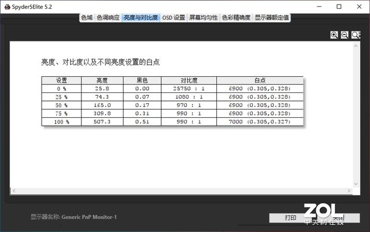Minimize the Spyder5Elite window
370x232 pixels.
tap(319, 6)
